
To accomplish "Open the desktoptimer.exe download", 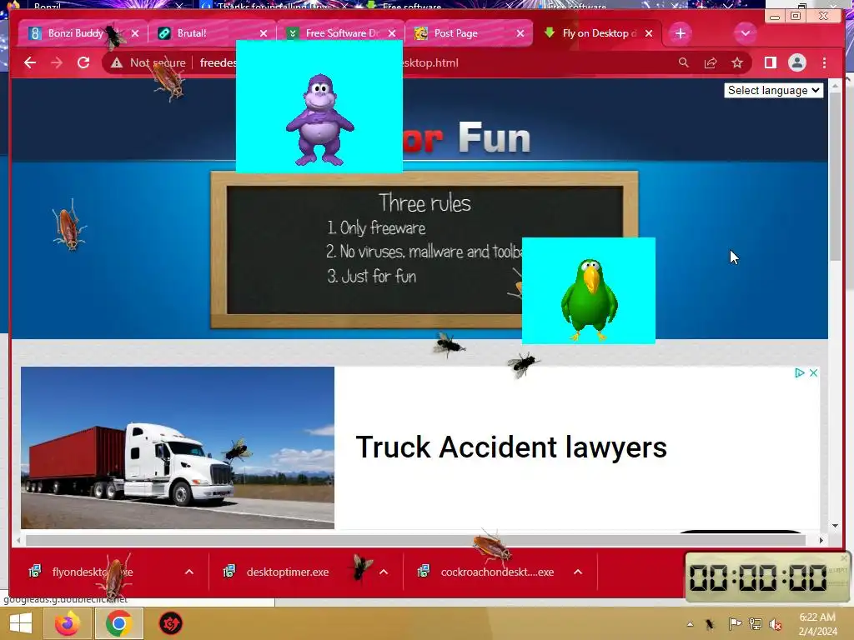I will (x=288, y=572).
